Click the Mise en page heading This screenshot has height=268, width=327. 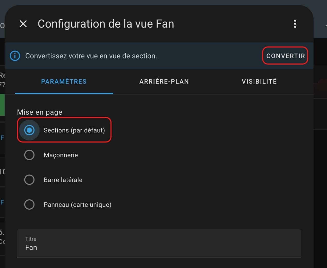[40, 112]
